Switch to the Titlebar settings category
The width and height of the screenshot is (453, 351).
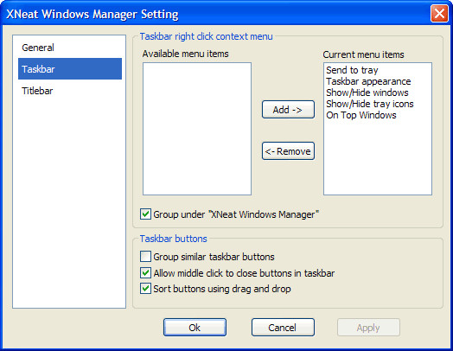[70, 91]
